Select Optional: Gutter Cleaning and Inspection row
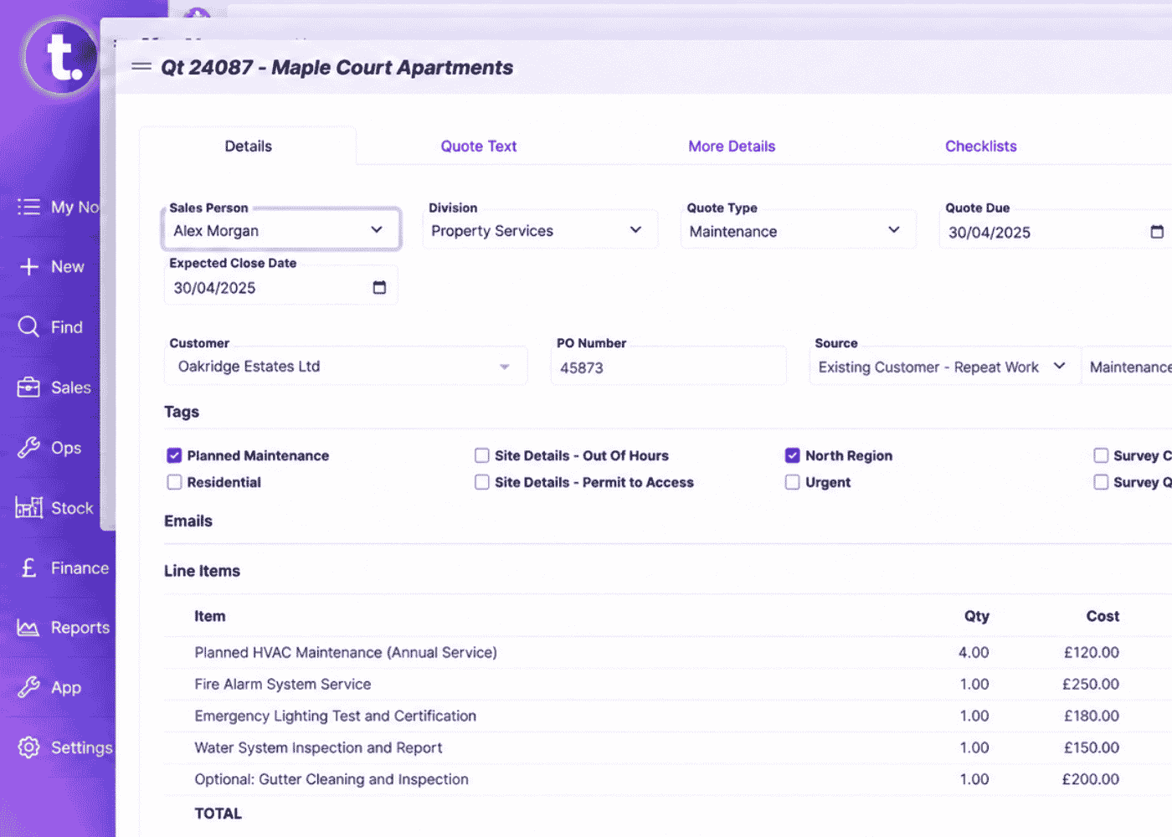The image size is (1172, 837). 332,779
